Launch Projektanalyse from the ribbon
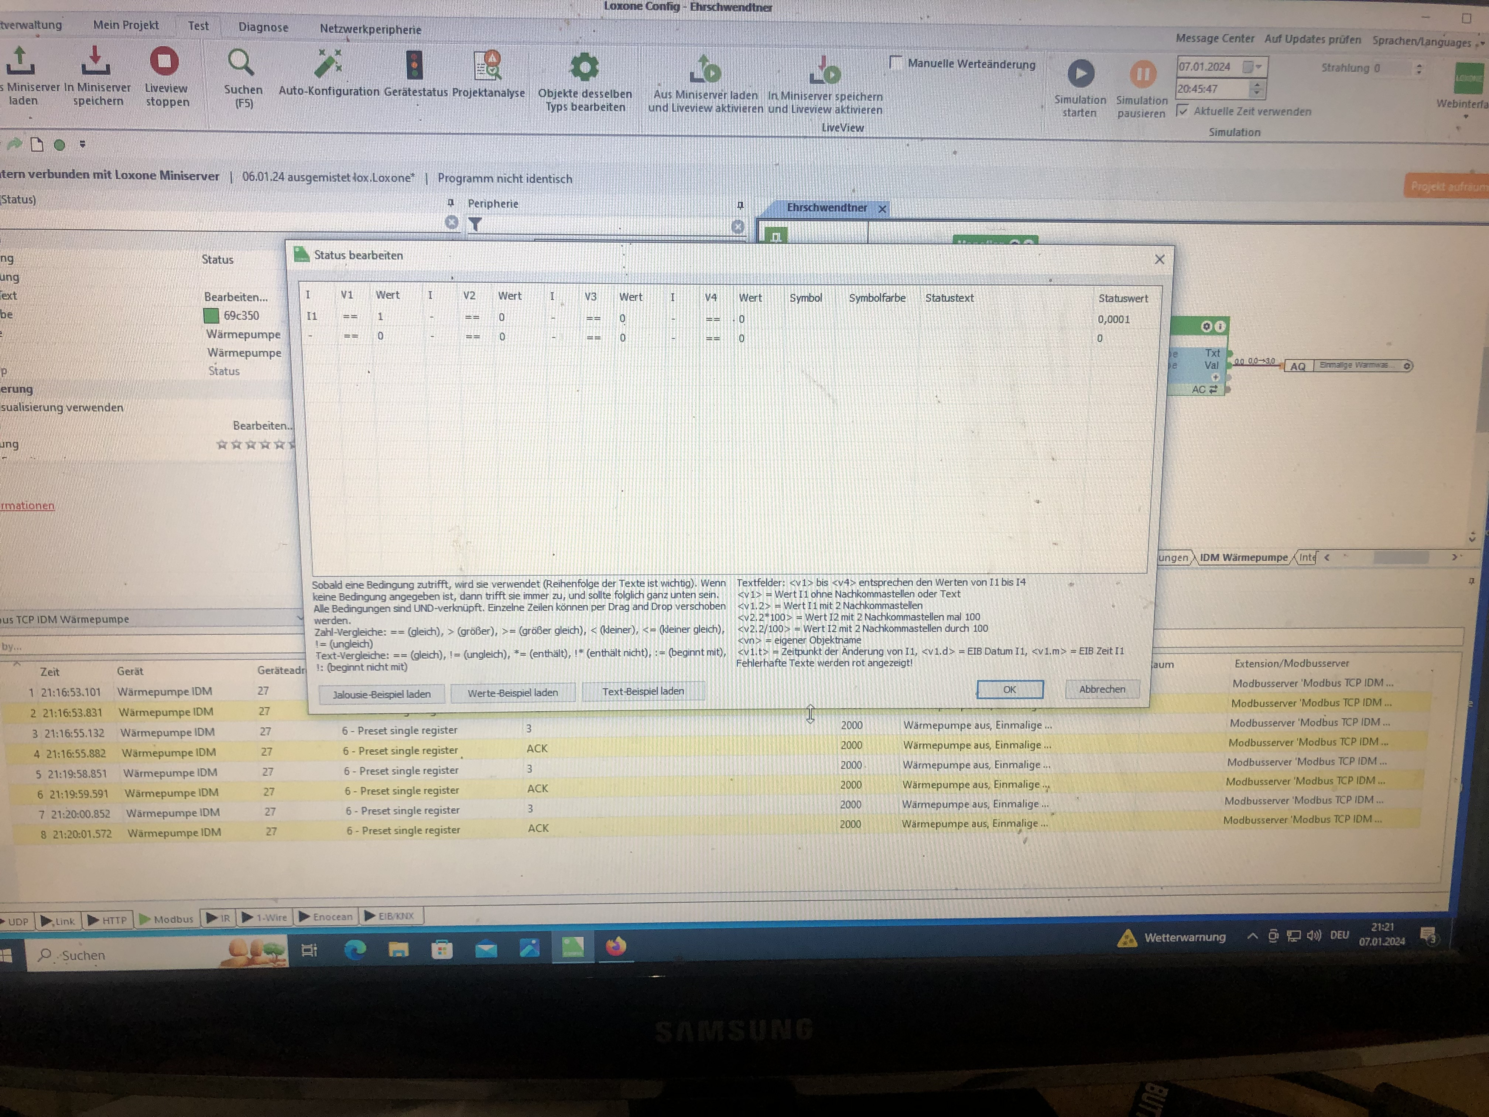Image resolution: width=1489 pixels, height=1117 pixels. click(488, 66)
